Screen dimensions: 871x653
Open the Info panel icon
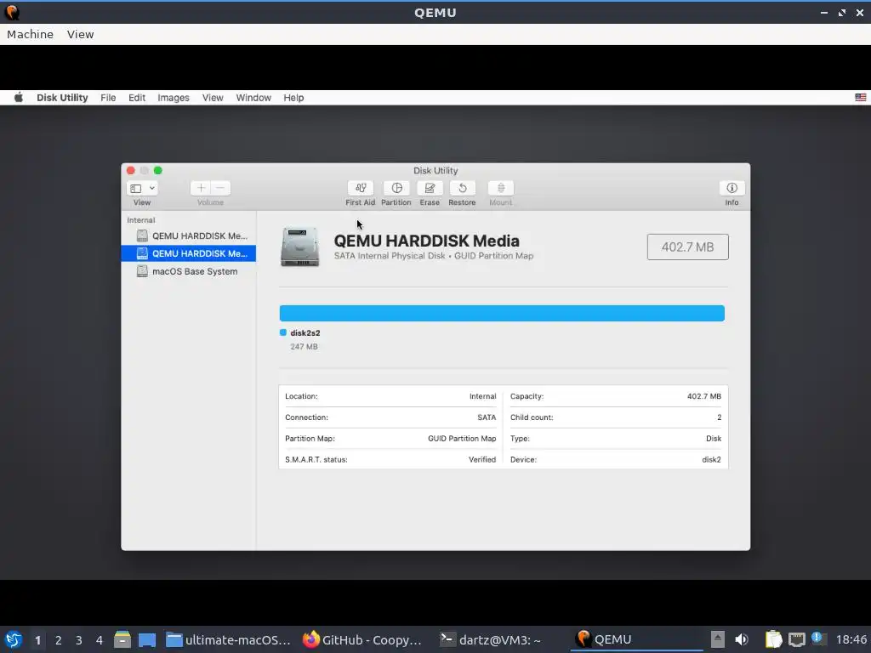click(x=732, y=188)
